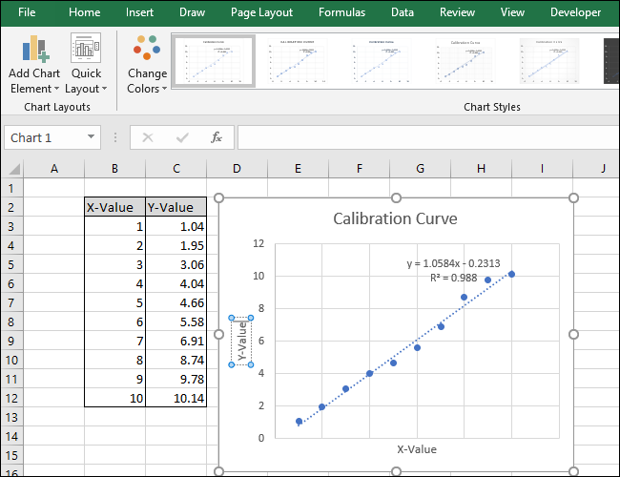The height and width of the screenshot is (477, 620).
Task: Expand the Name Box dropdown arrow
Action: (x=92, y=137)
